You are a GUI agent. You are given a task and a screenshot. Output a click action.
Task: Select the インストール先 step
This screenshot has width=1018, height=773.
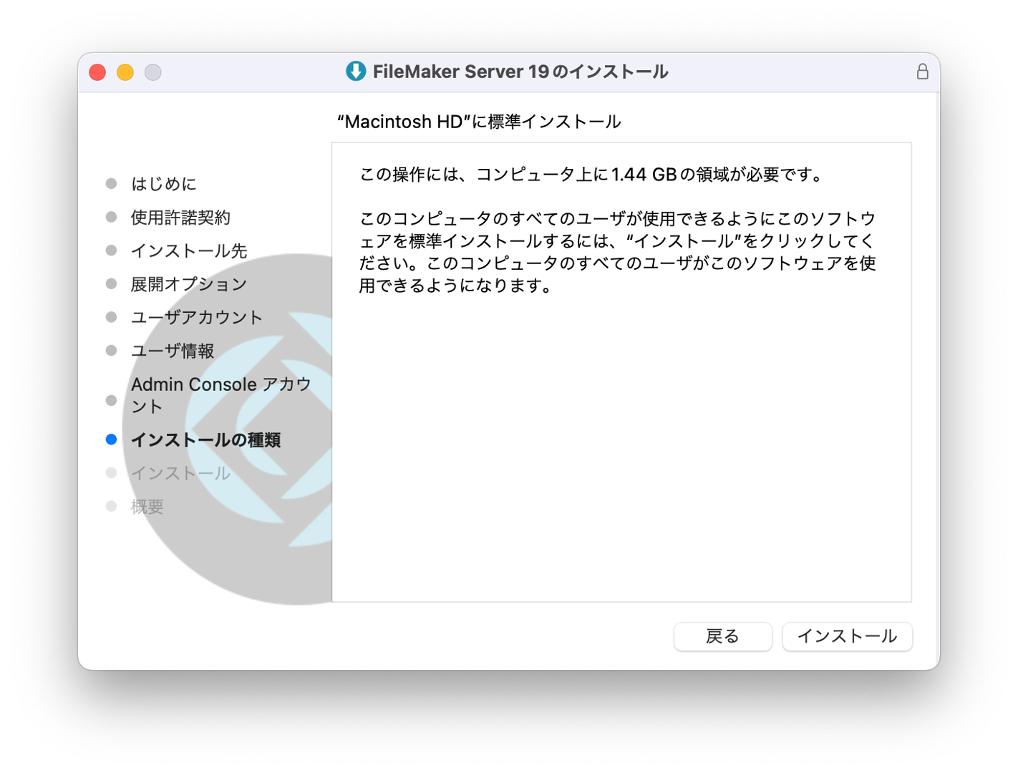pyautogui.click(x=189, y=251)
